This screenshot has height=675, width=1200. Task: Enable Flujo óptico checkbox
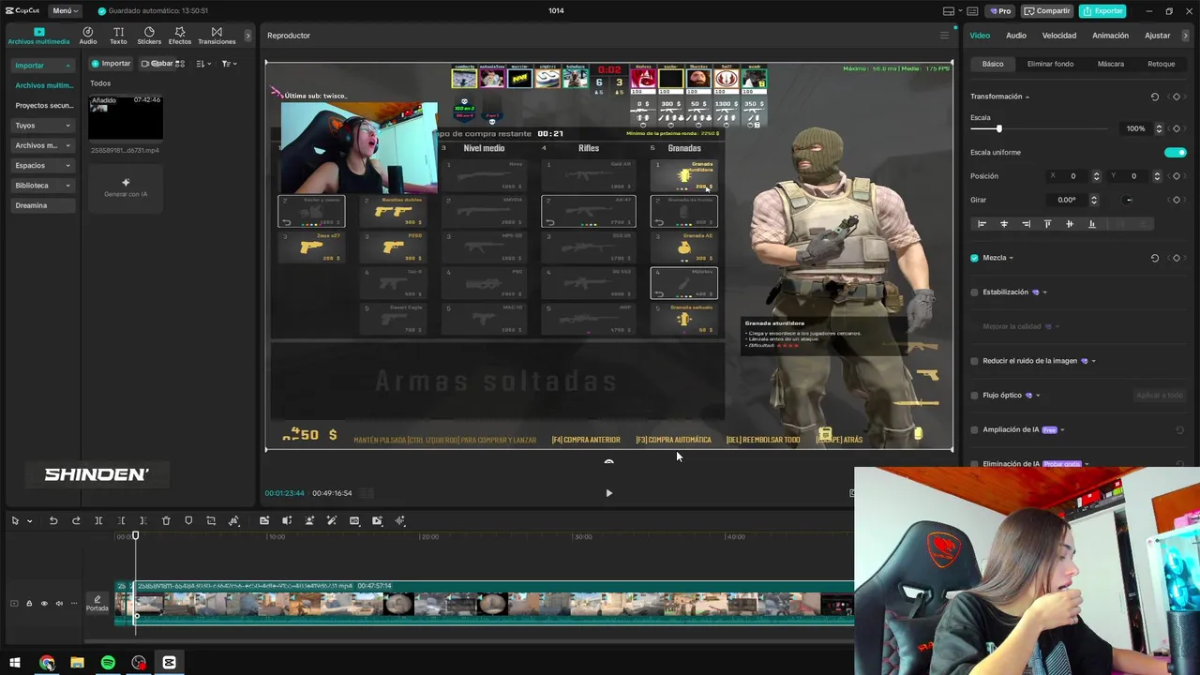974,396
